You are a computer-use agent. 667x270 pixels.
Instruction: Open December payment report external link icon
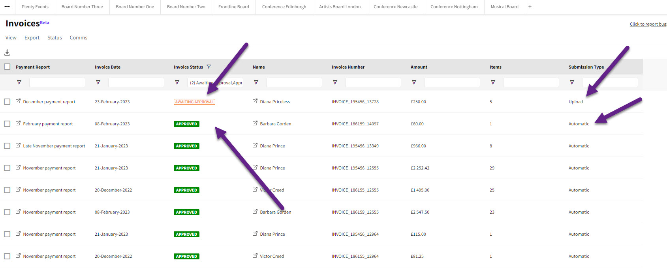pyautogui.click(x=18, y=101)
